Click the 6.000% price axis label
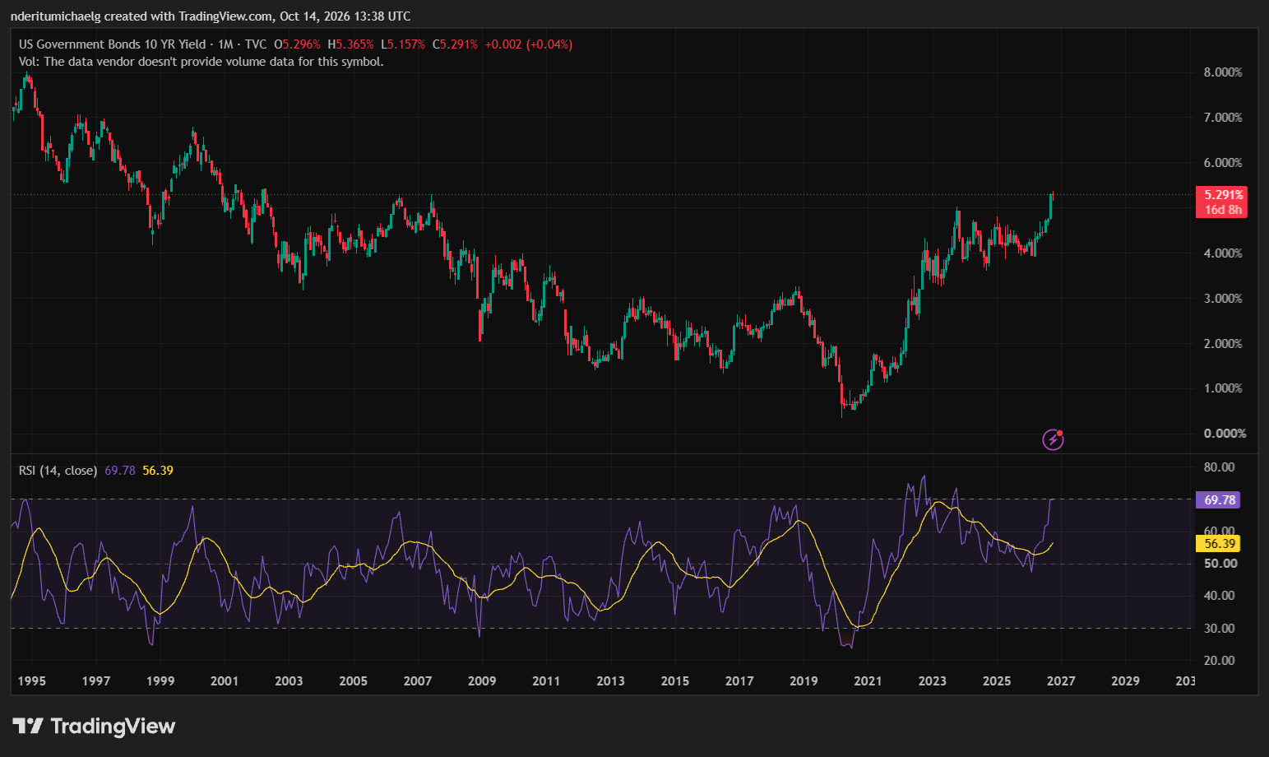1269x757 pixels. (x=1223, y=163)
